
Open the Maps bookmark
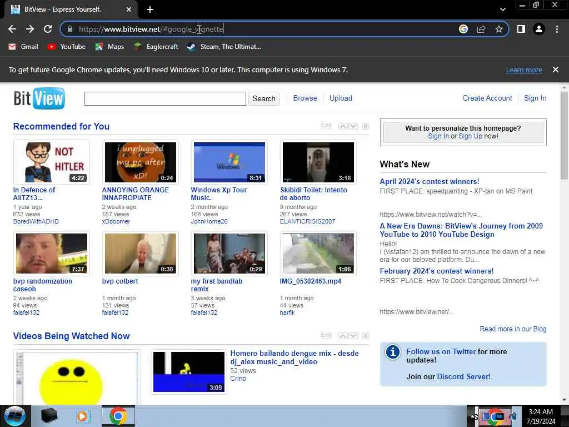point(109,47)
